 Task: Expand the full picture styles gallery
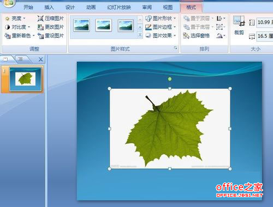[140, 35]
